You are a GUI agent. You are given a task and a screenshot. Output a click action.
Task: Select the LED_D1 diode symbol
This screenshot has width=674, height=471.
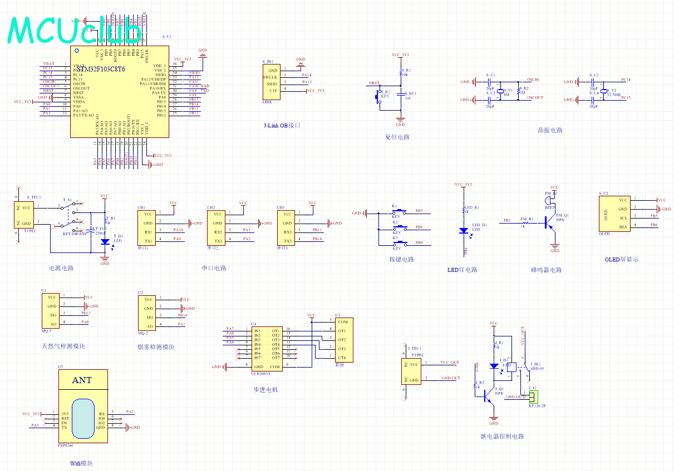[463, 230]
